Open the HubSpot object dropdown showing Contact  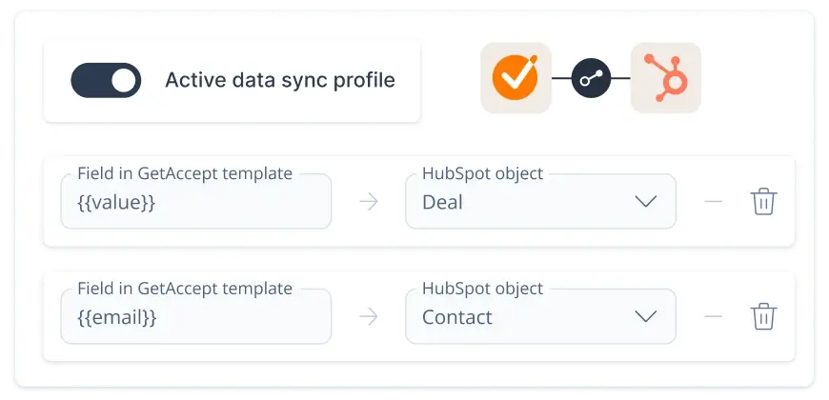540,316
